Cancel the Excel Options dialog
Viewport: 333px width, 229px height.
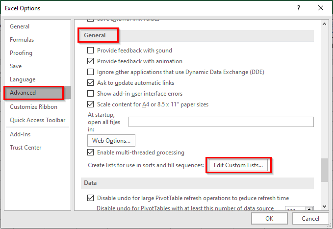[x=310, y=219]
